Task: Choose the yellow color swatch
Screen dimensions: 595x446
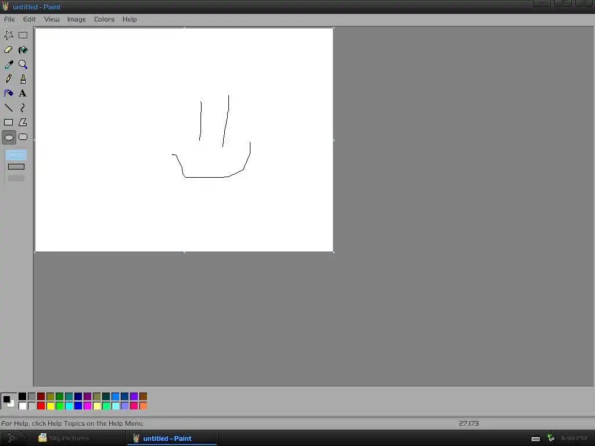Action: pos(50,406)
